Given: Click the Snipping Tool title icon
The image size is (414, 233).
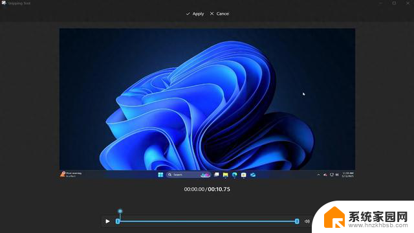Looking at the screenshot, I should coord(4,3).
